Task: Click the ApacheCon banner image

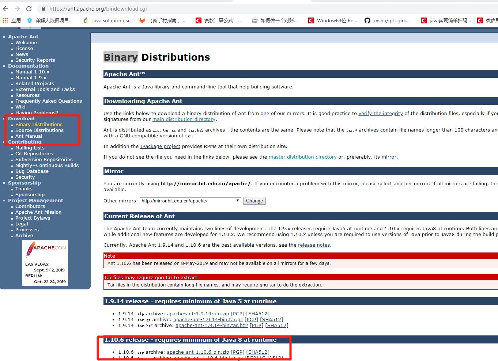Action: click(45, 263)
